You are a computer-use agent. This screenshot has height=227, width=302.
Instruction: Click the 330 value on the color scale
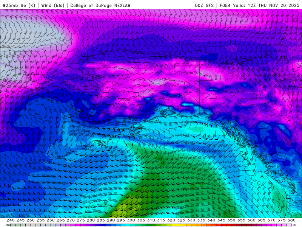coord(191,220)
